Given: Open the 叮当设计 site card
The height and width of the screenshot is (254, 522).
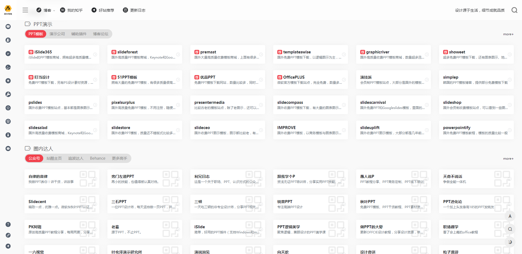Looking at the screenshot, I should coord(62,79).
